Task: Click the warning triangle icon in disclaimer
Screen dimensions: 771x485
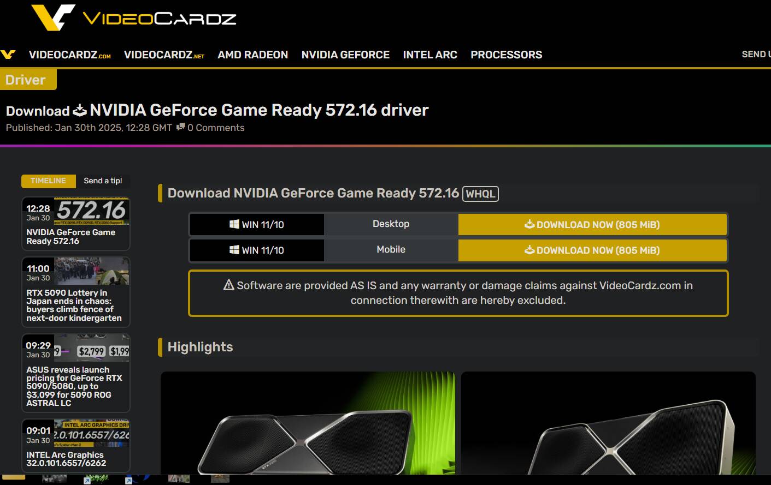Action: [229, 285]
